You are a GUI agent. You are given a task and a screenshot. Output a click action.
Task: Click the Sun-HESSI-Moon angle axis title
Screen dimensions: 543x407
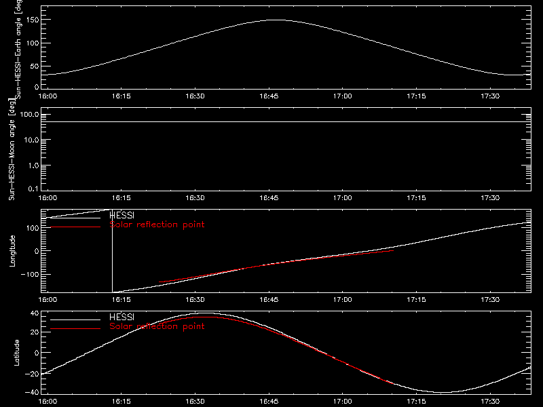coord(12,149)
